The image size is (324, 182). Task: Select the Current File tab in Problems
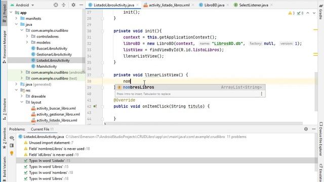tap(42, 129)
